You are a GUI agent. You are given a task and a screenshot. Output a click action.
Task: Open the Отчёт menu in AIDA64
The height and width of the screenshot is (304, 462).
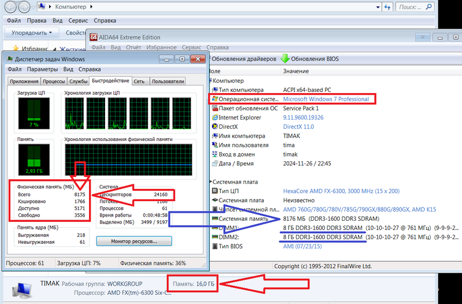(x=133, y=47)
